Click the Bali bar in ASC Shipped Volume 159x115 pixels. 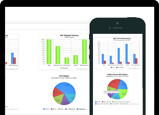point(49,52)
